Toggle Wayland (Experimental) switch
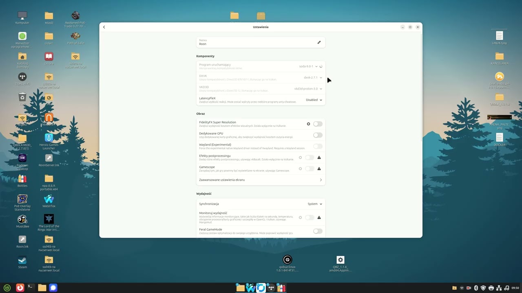Screen dimensions: 522x293 pos(318,146)
